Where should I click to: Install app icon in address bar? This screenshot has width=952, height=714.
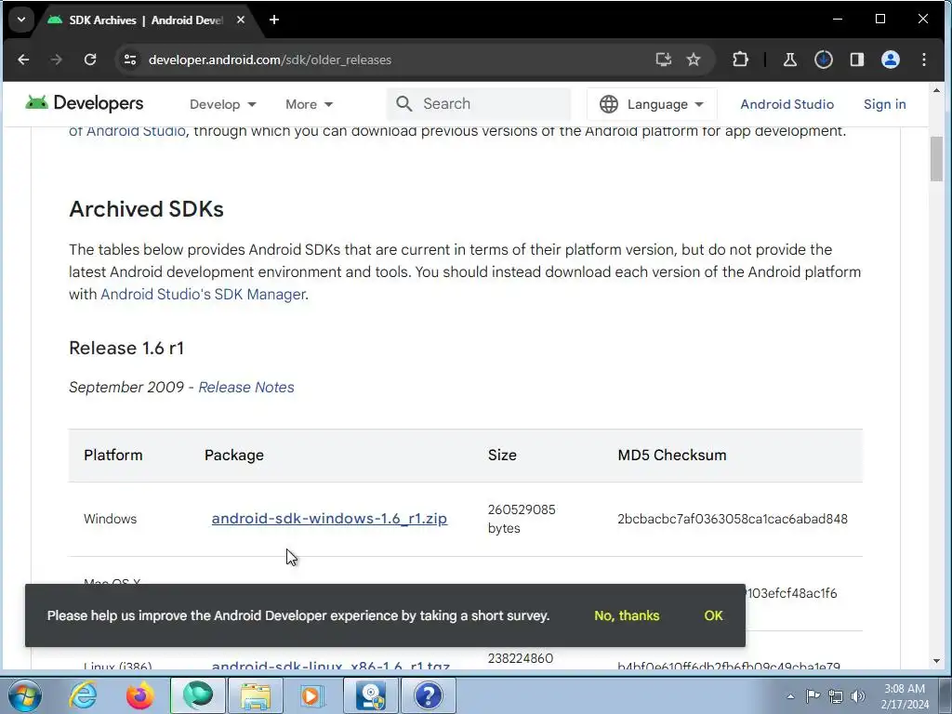point(664,59)
